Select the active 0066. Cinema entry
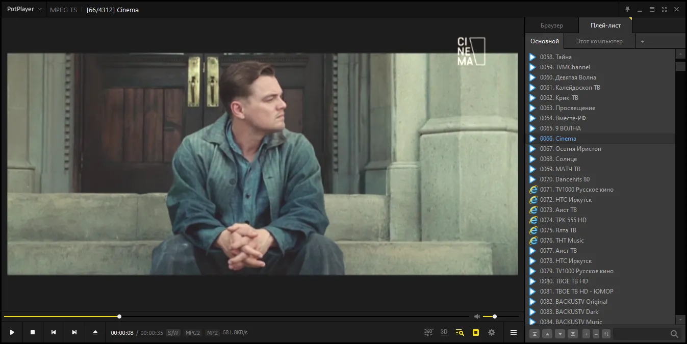687x344 pixels. (x=600, y=139)
